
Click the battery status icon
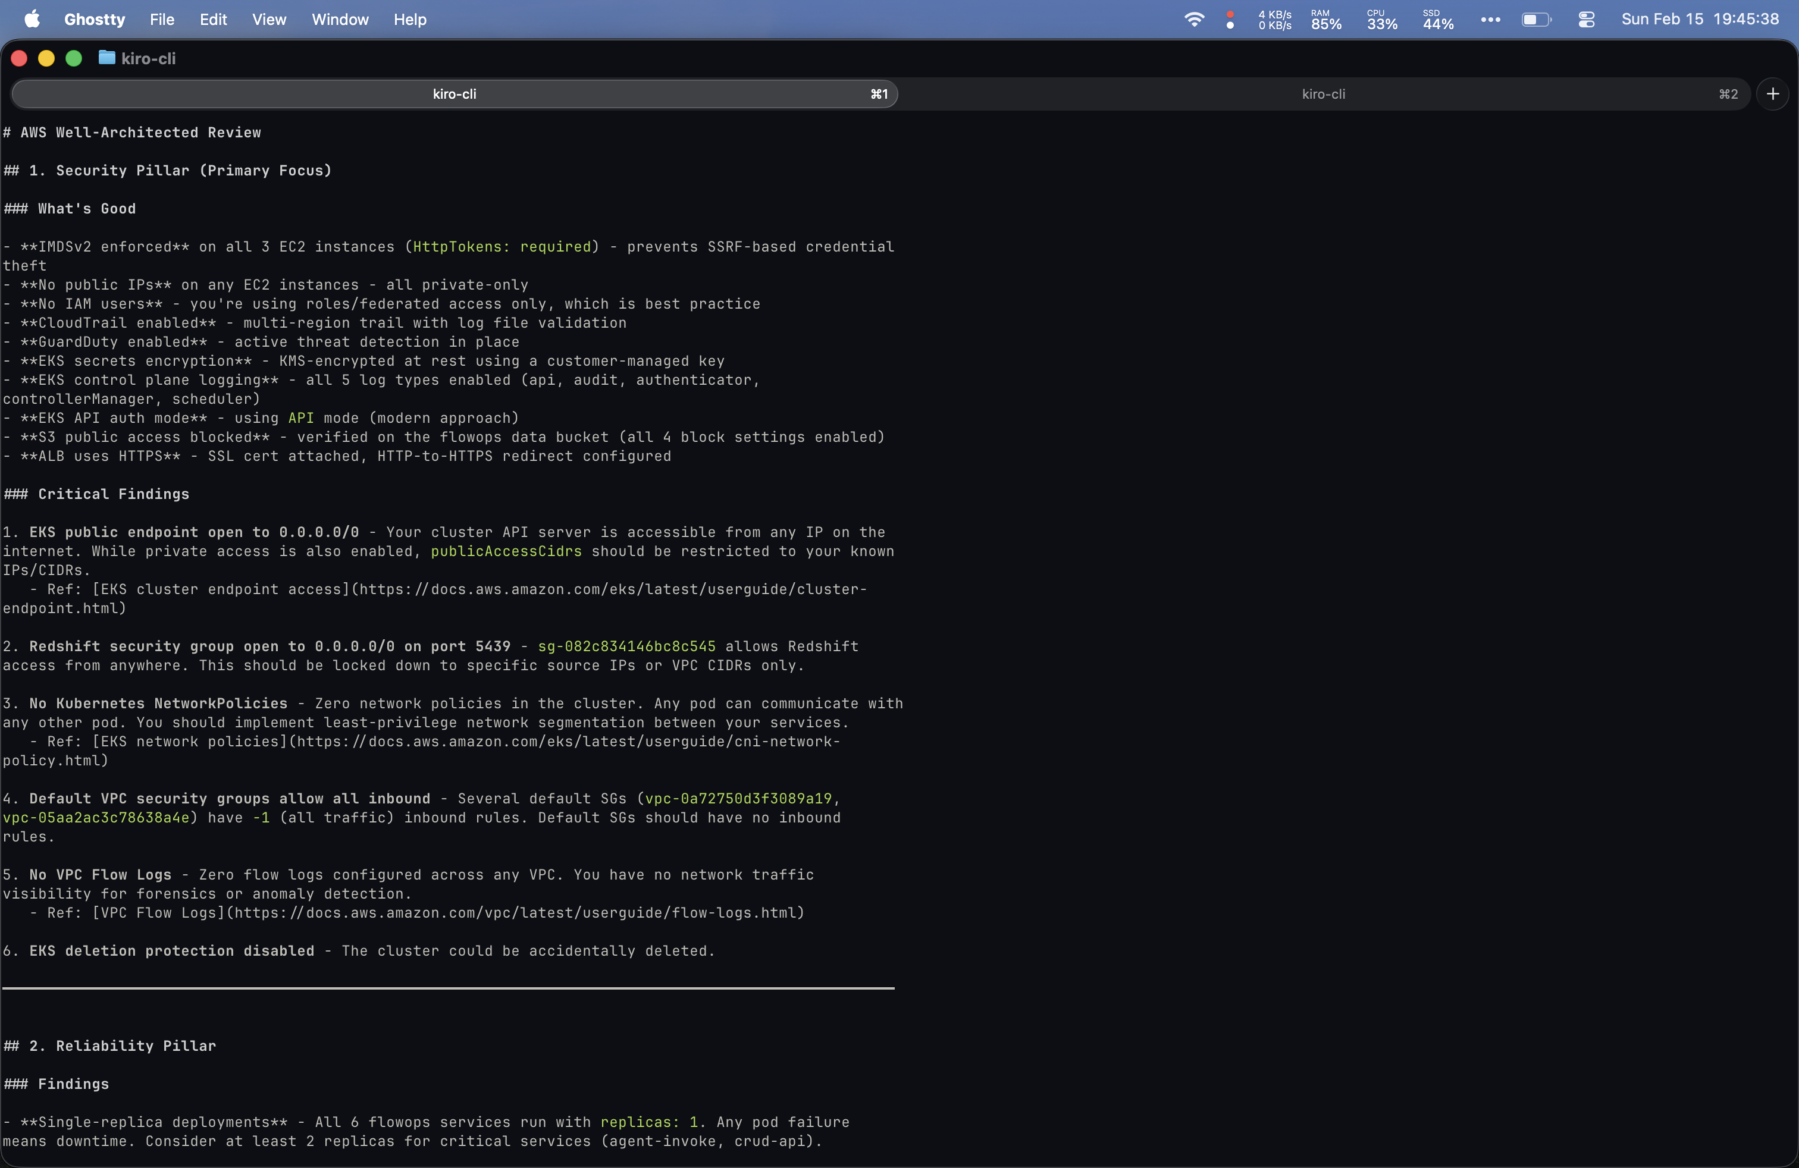pos(1535,19)
